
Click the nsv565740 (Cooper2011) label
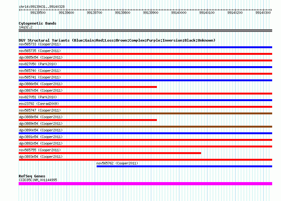(40, 71)
